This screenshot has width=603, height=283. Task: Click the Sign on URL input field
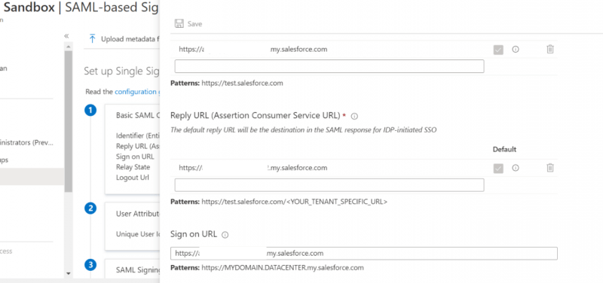(x=364, y=254)
